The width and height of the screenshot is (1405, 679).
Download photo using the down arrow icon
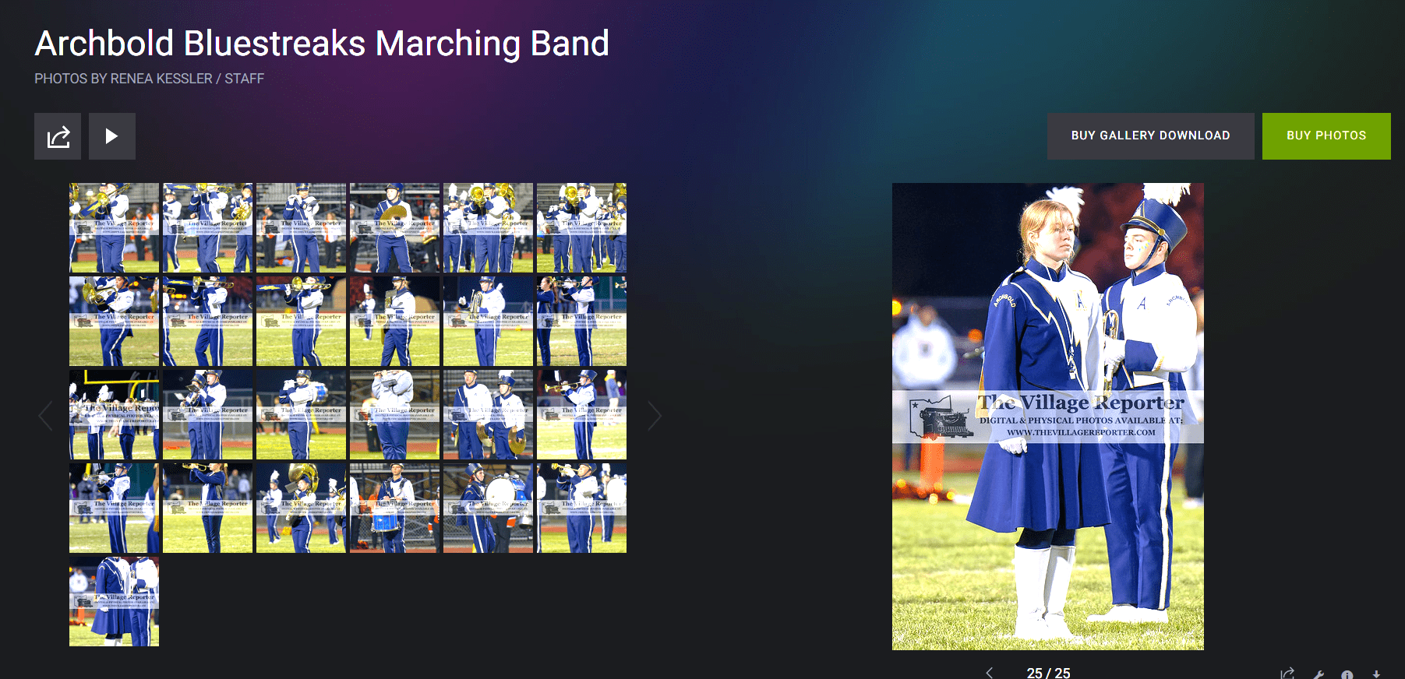point(1376,674)
